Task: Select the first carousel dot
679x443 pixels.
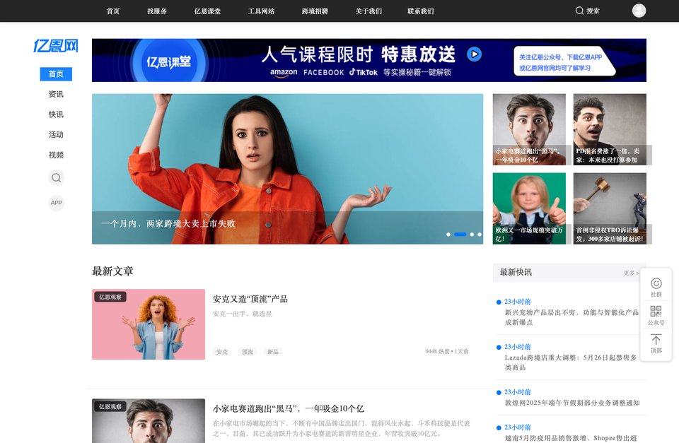Action: point(448,235)
